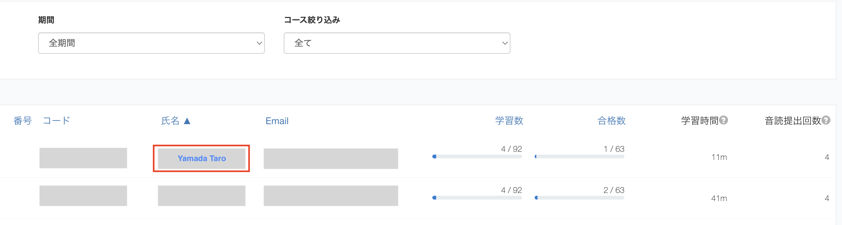Click the sort arrow next to 氏名

point(187,121)
